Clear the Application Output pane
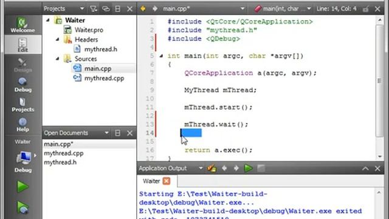This screenshot has width=389, height=219. (x=212, y=169)
